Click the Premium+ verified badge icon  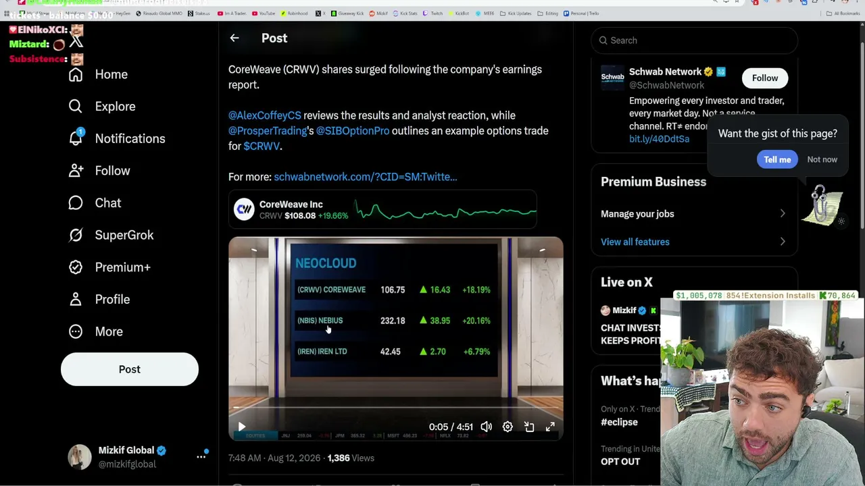coord(76,267)
